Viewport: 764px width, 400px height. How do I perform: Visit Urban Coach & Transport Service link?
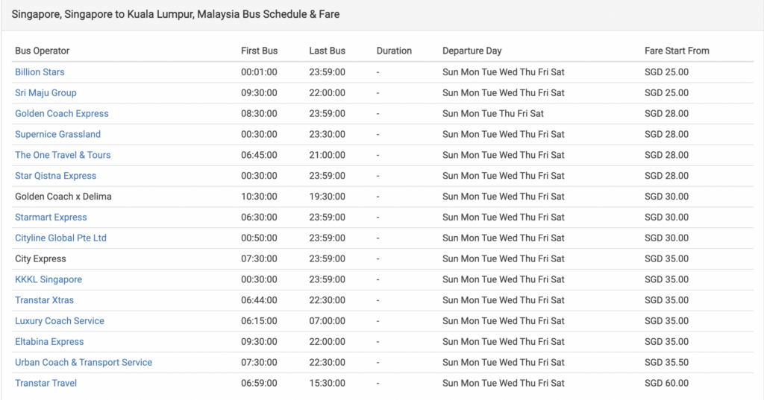[x=84, y=363]
